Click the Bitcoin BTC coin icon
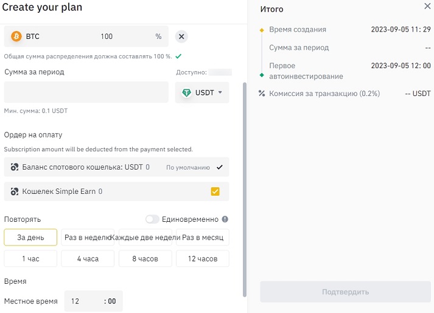The width and height of the screenshot is (434, 313). pos(16,36)
